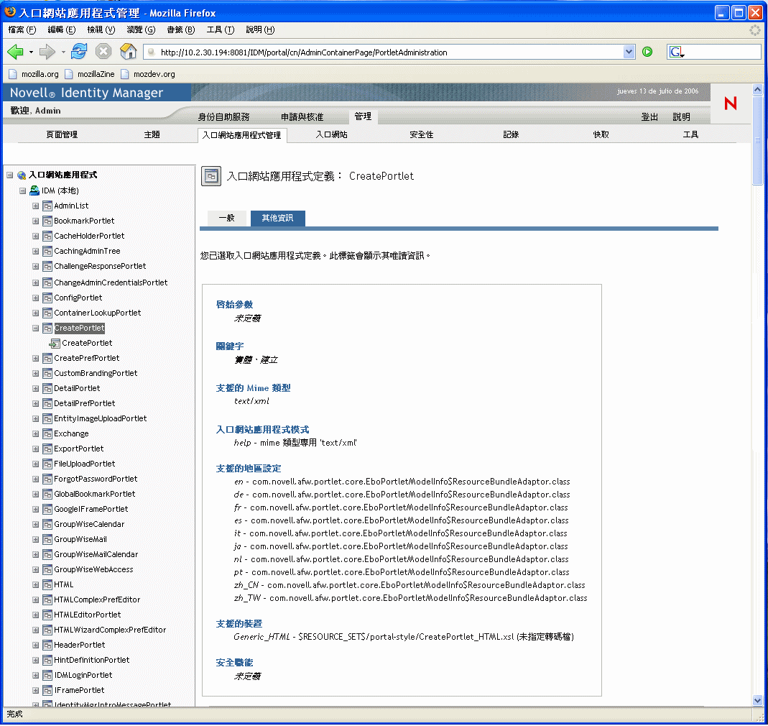Select CreatePrefPortlet in the tree
Viewport: 768px width, 726px height.
(87, 359)
